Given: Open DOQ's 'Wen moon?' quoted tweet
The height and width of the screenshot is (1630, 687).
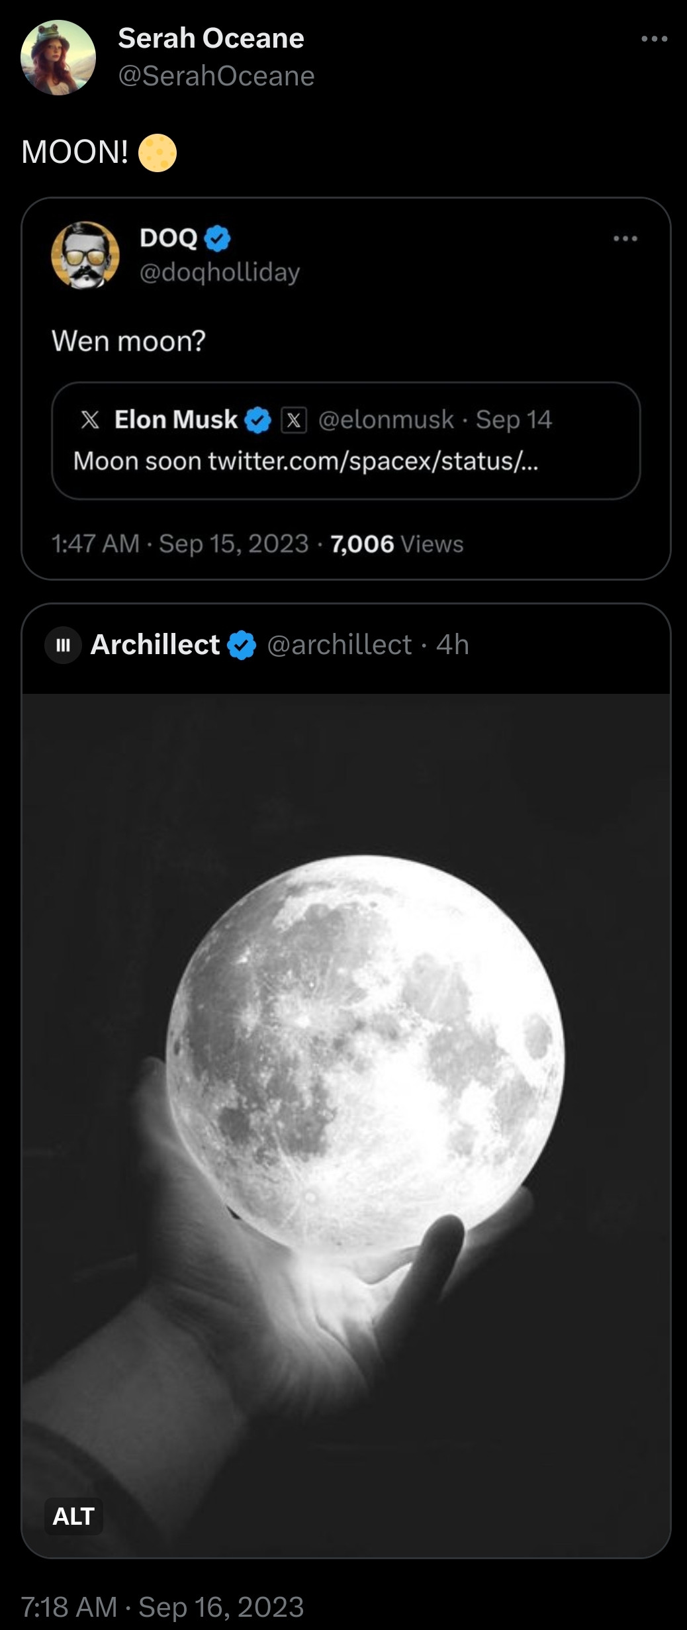Looking at the screenshot, I should point(128,342).
